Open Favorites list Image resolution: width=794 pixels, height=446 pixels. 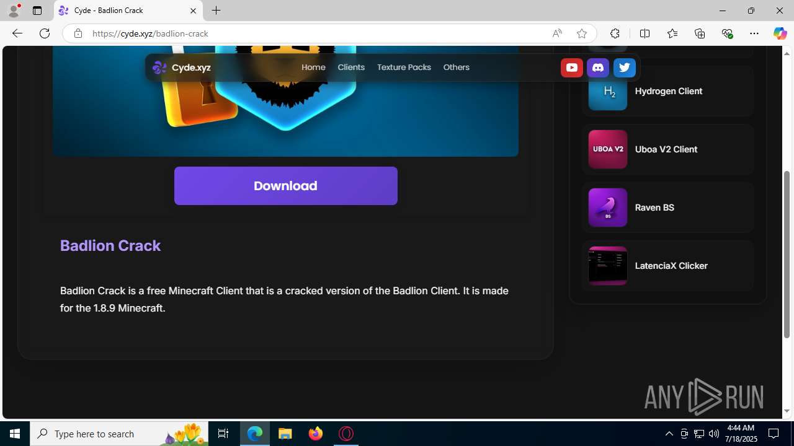672,33
